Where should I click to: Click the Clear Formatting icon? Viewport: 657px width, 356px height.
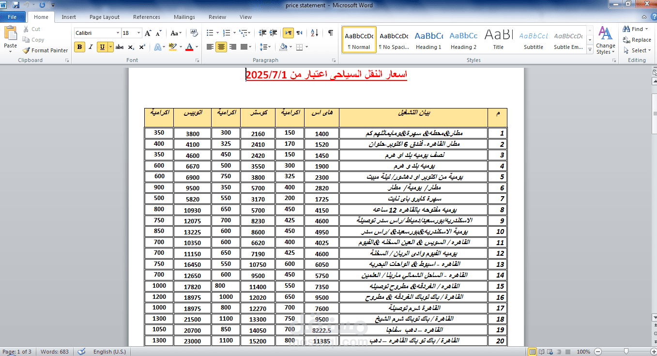point(194,33)
